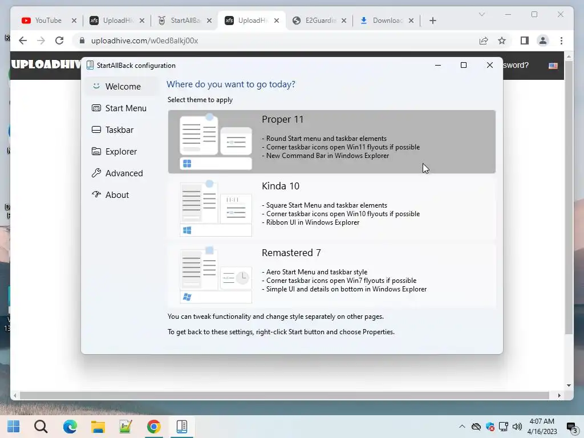Open the notification center icon

click(571, 427)
